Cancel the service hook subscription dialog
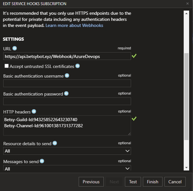This screenshot has height=191, width=193. click(x=175, y=182)
